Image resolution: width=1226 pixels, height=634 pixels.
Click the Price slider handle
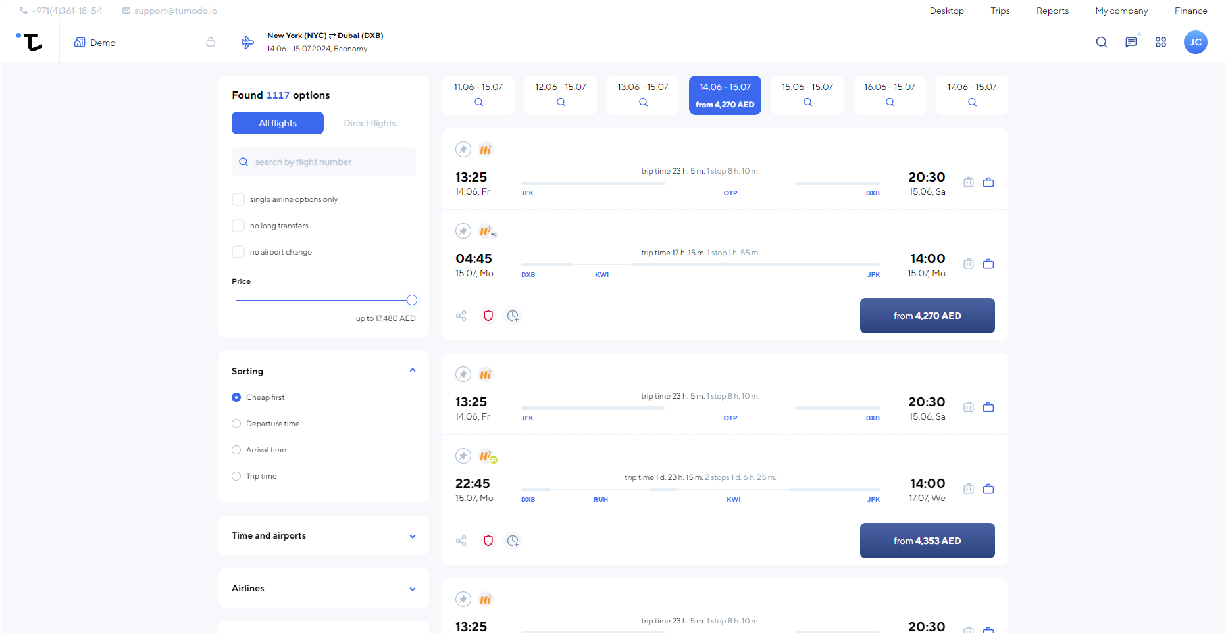pyautogui.click(x=412, y=300)
